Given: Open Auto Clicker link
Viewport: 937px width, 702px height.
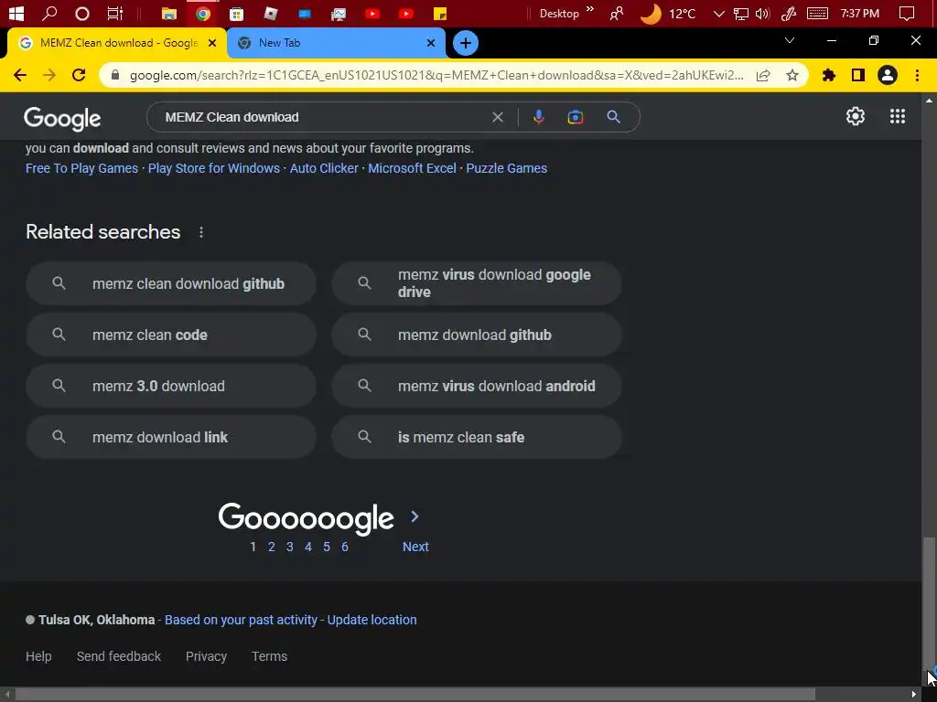Looking at the screenshot, I should (324, 168).
